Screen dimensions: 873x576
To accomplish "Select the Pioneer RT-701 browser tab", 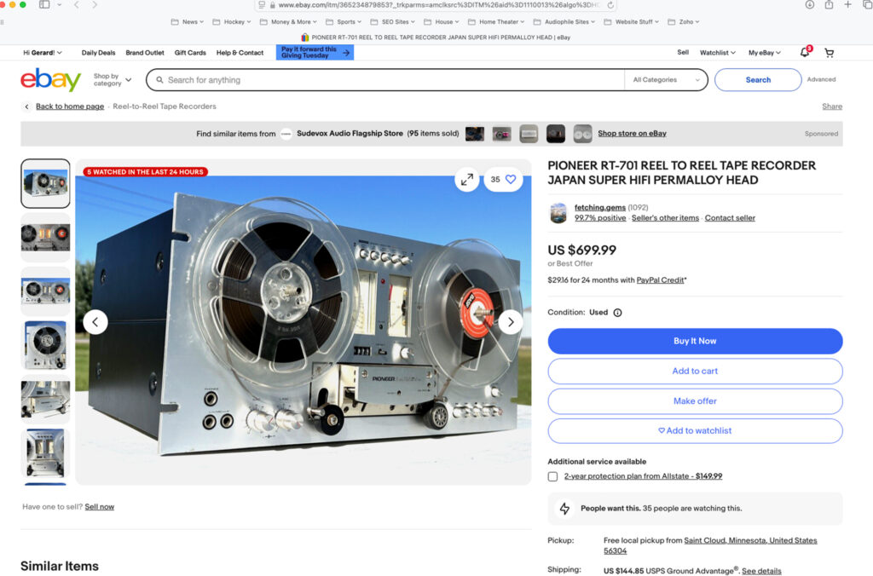I will coord(436,37).
